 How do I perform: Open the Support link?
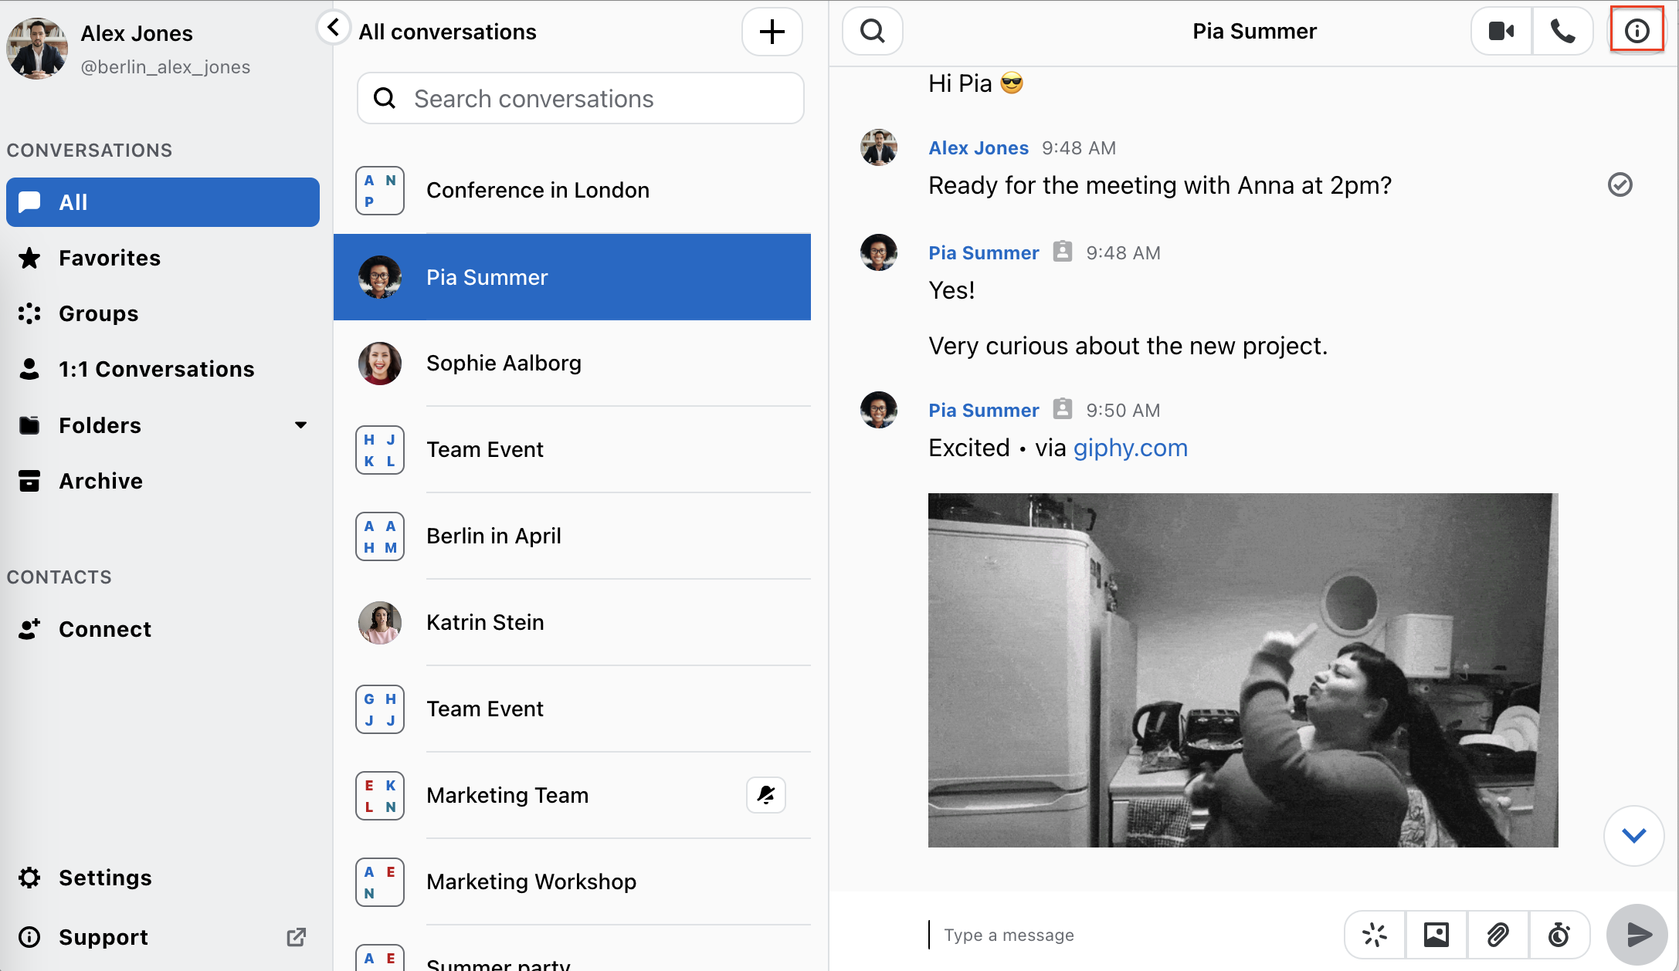(163, 937)
